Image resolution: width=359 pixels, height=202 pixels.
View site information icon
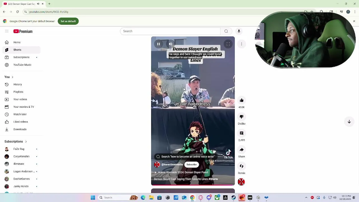click(26, 12)
